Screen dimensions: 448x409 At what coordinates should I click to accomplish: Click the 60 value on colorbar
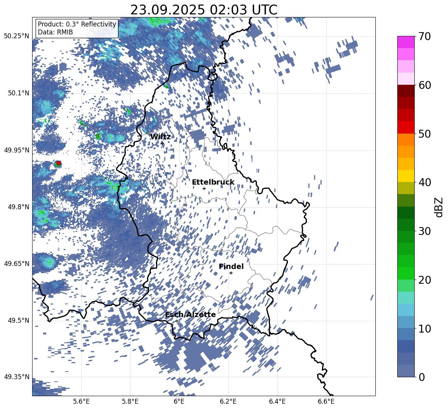tap(425, 85)
